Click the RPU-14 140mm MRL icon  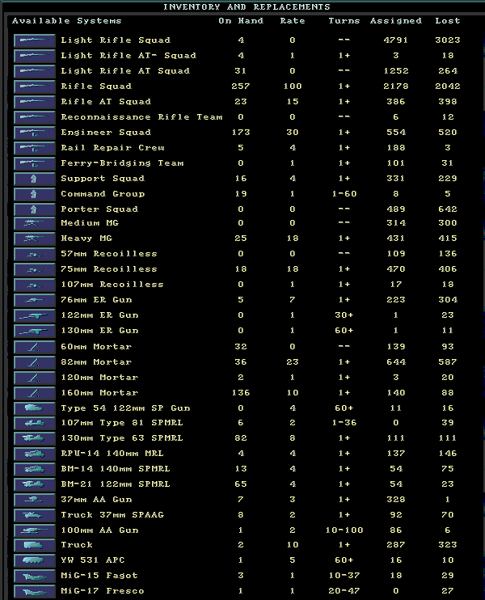point(35,454)
